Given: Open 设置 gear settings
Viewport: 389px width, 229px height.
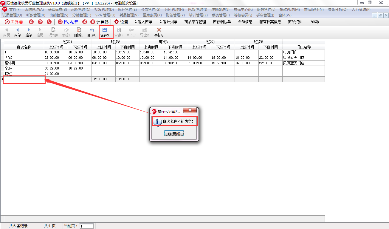Looking at the screenshot, I should [x=121, y=22].
